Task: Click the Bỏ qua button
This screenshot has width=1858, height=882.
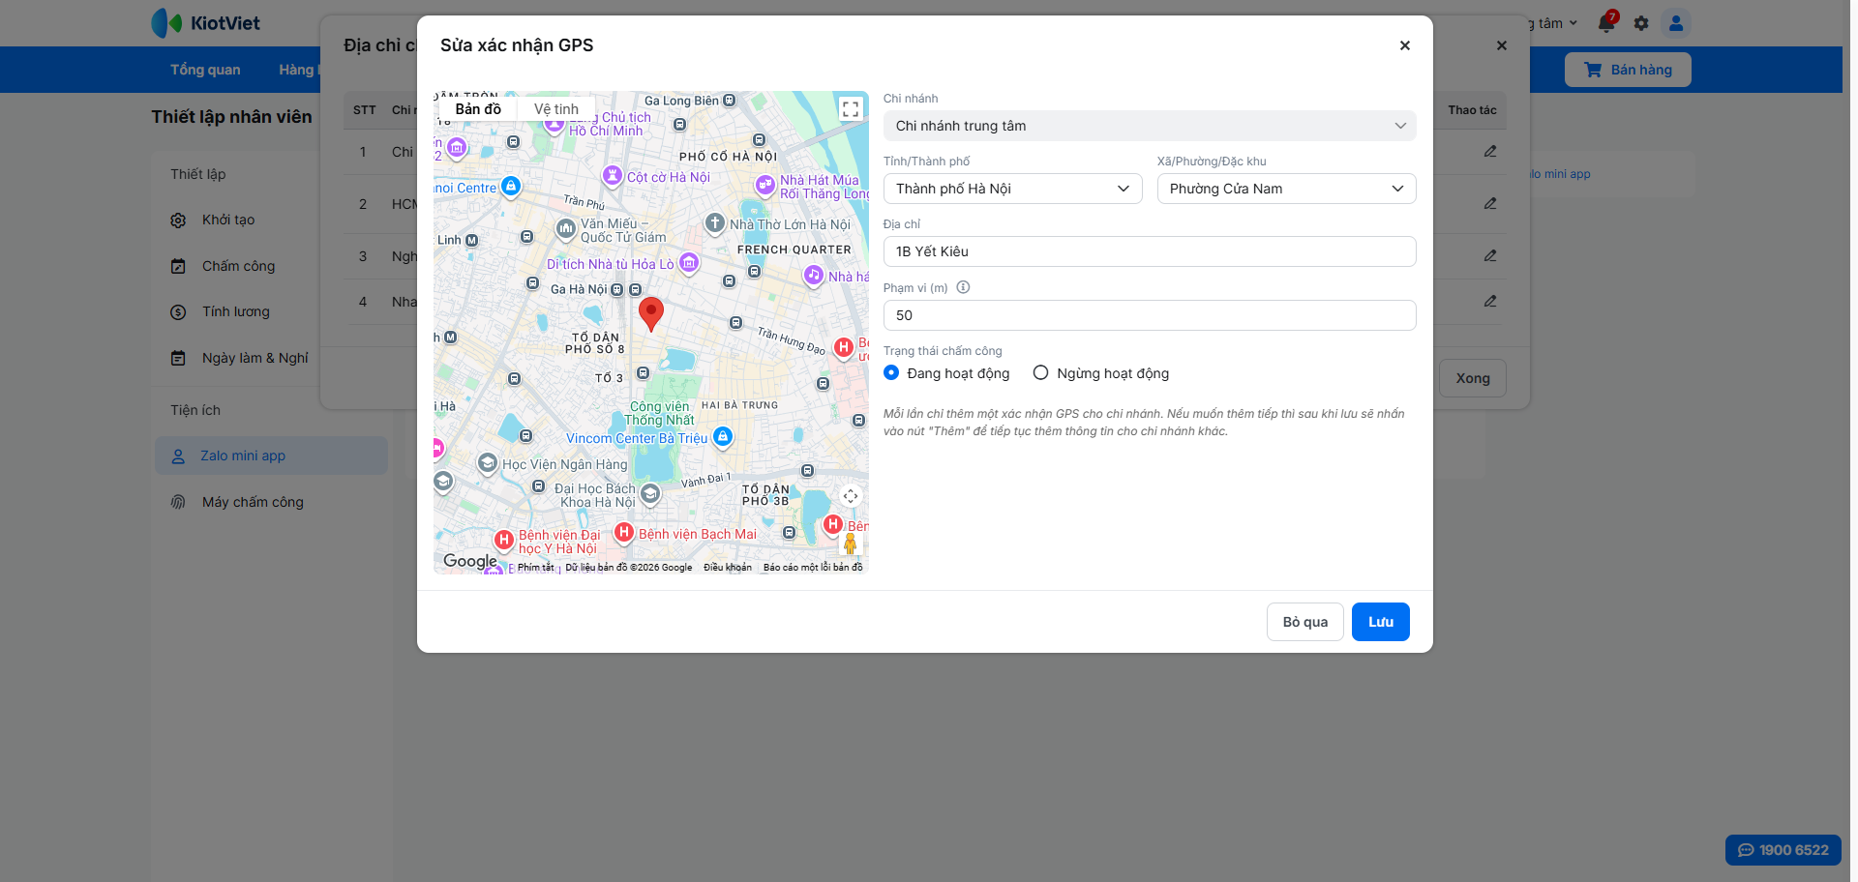Action: pyautogui.click(x=1305, y=622)
